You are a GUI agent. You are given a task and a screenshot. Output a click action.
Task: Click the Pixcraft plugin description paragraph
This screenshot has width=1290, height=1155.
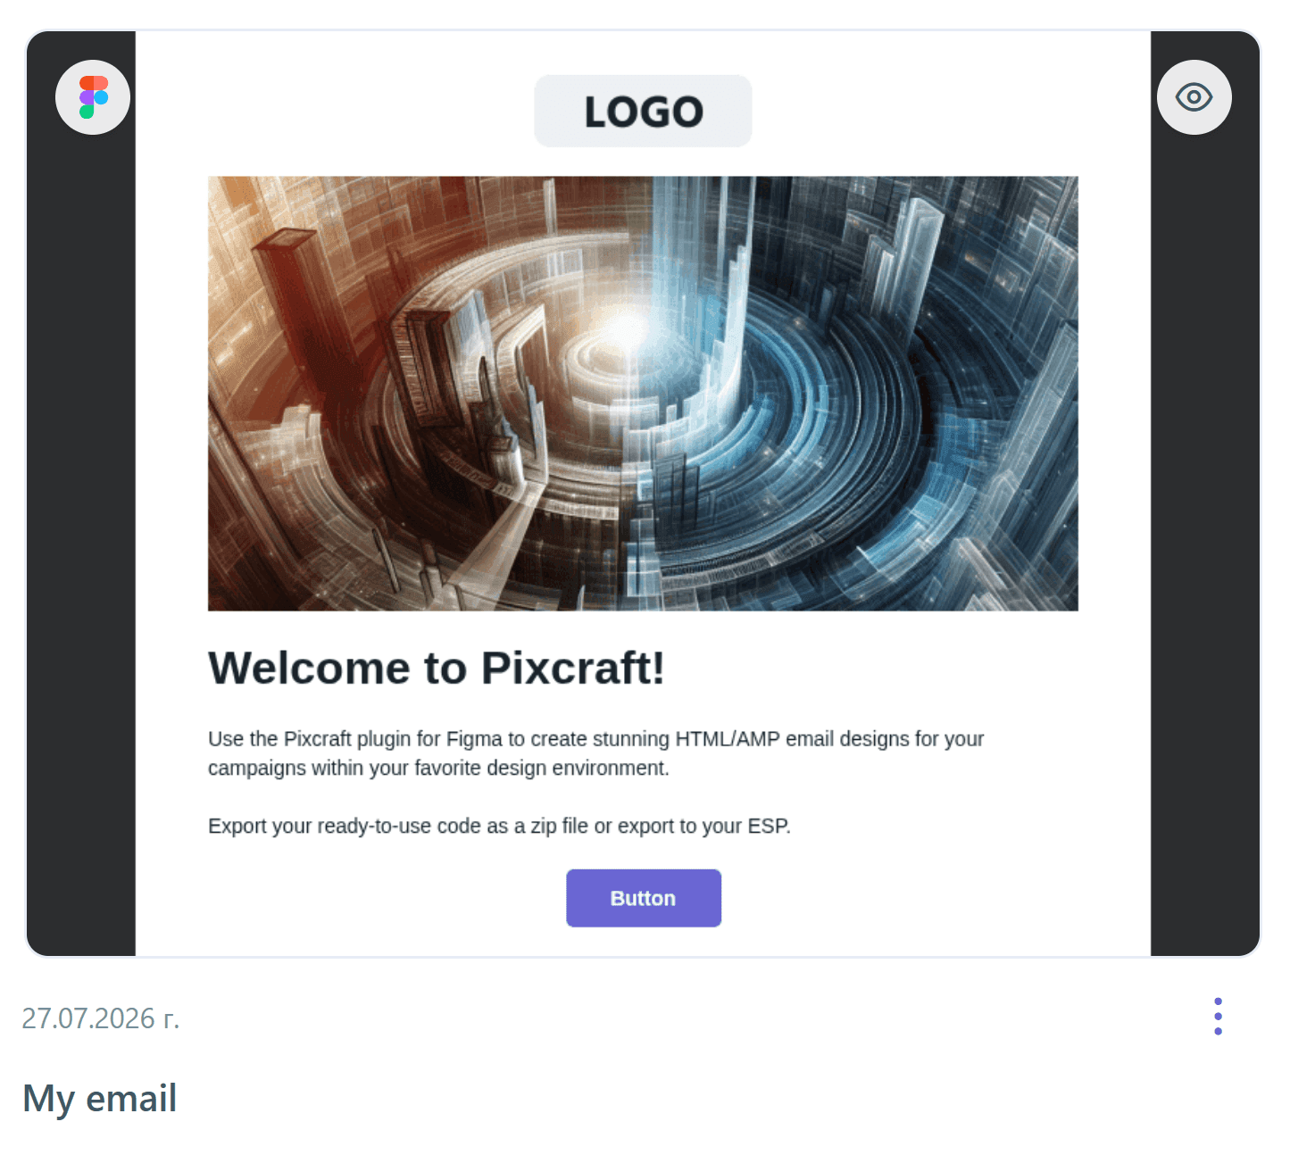595,753
